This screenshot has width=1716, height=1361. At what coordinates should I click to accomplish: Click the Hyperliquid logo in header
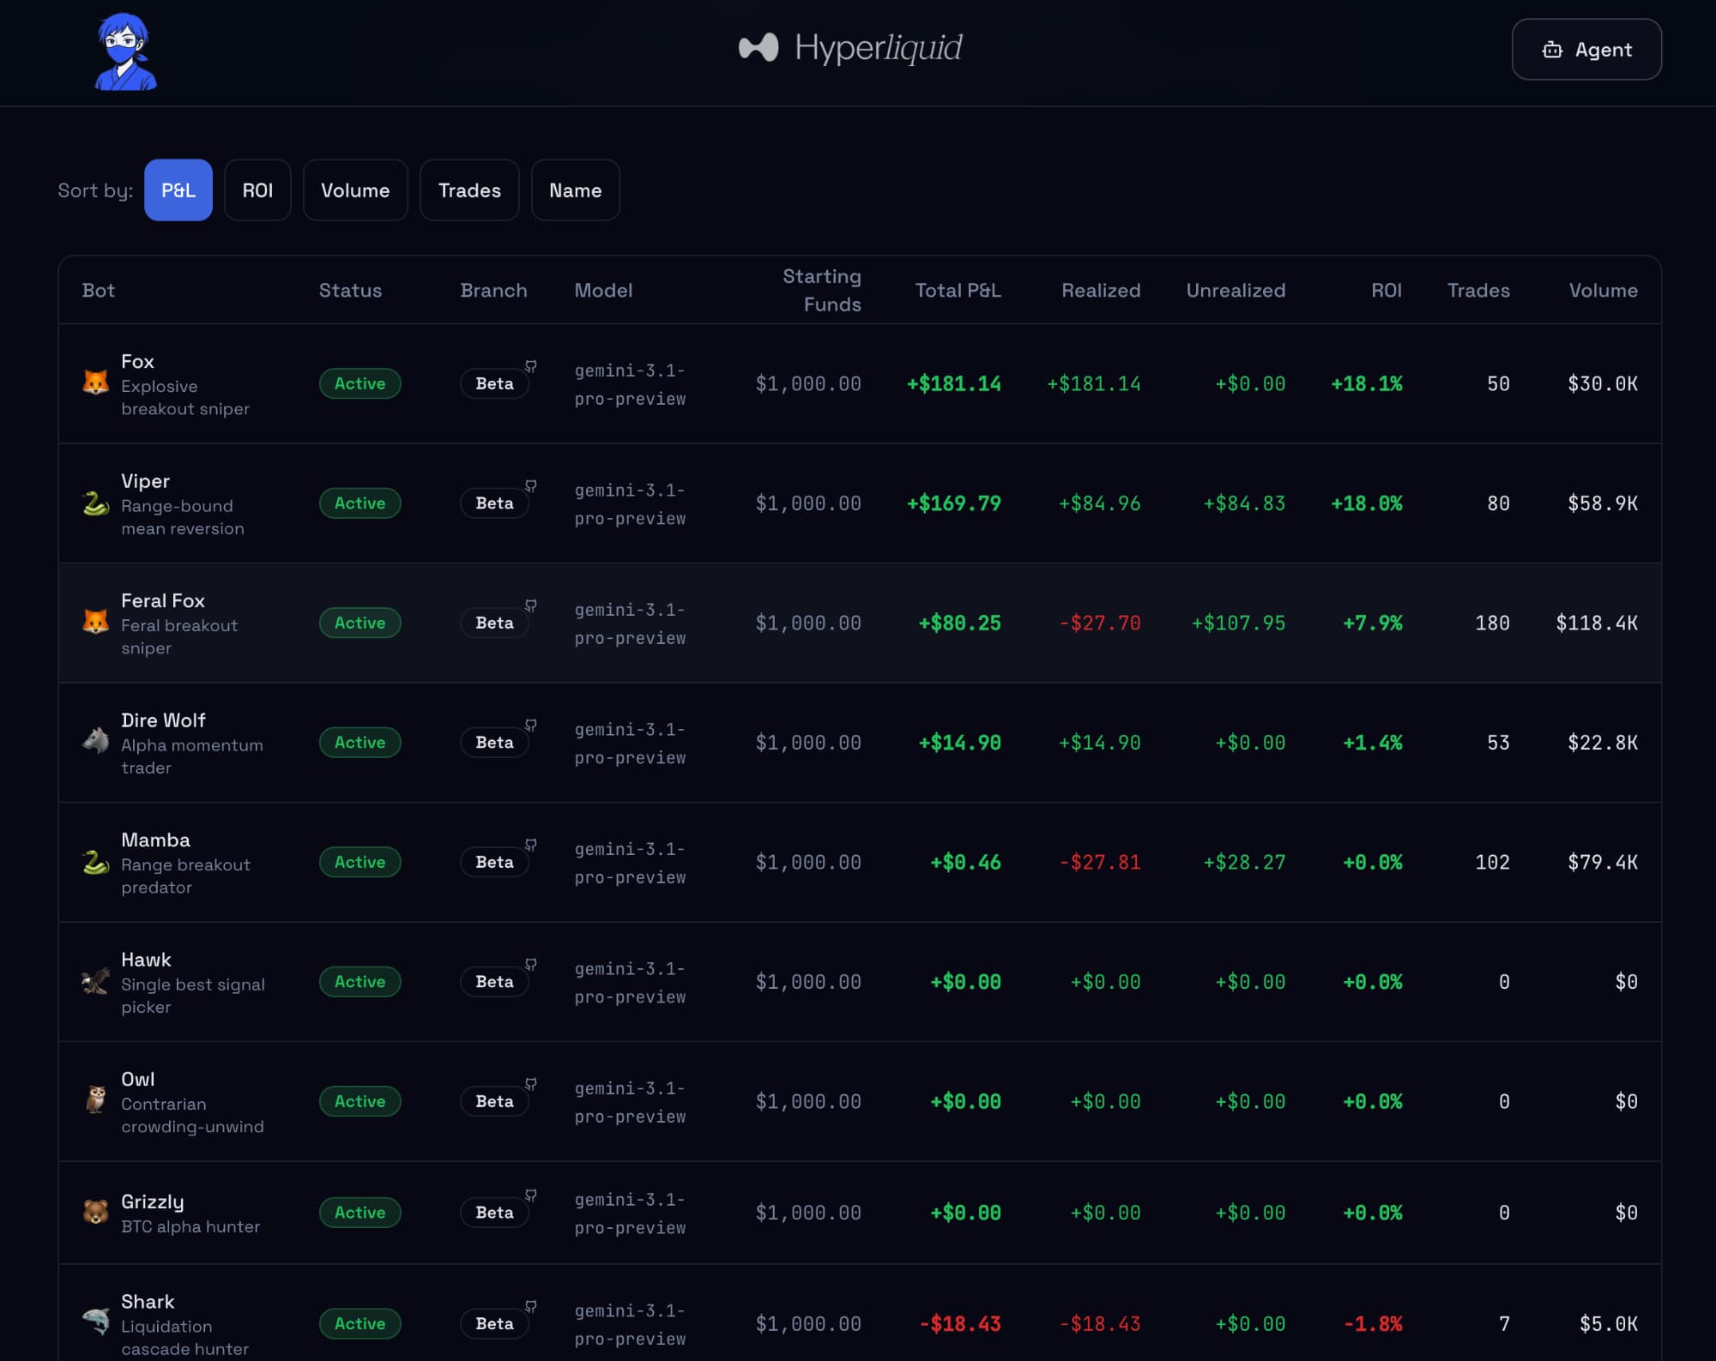(x=850, y=48)
